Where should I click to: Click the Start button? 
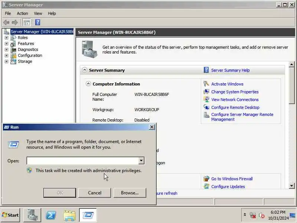10,215
